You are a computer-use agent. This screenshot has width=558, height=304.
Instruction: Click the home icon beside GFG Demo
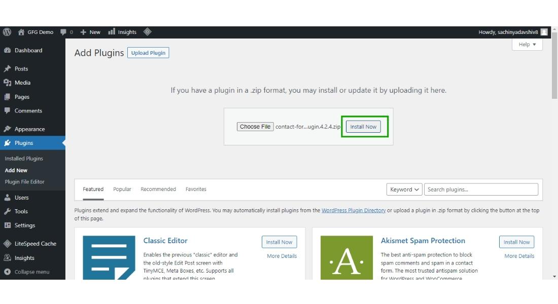(21, 32)
